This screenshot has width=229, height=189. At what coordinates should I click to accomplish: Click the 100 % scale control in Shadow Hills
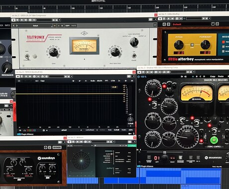(x=142, y=77)
